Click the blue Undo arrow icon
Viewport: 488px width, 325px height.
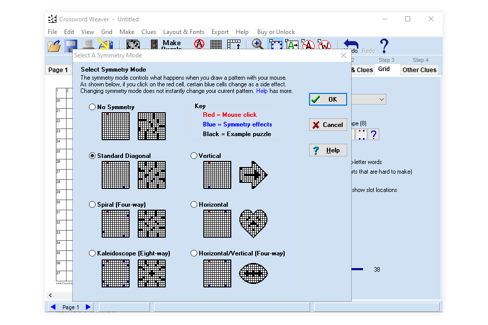[x=351, y=44]
